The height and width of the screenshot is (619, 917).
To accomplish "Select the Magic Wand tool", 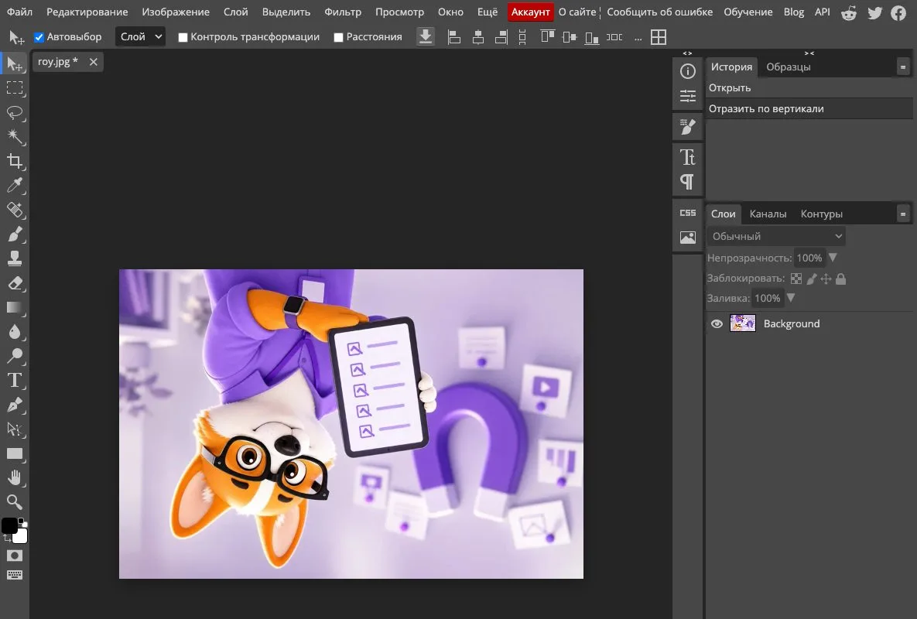I will click(15, 138).
